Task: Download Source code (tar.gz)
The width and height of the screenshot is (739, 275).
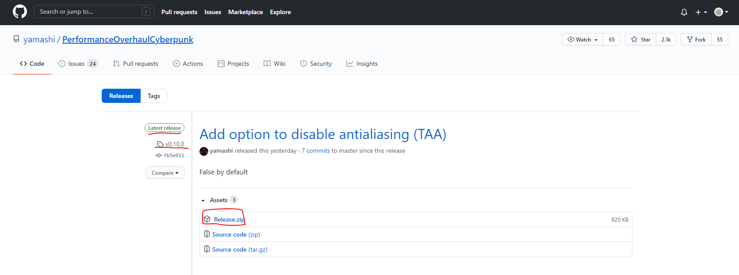Action: [x=240, y=249]
